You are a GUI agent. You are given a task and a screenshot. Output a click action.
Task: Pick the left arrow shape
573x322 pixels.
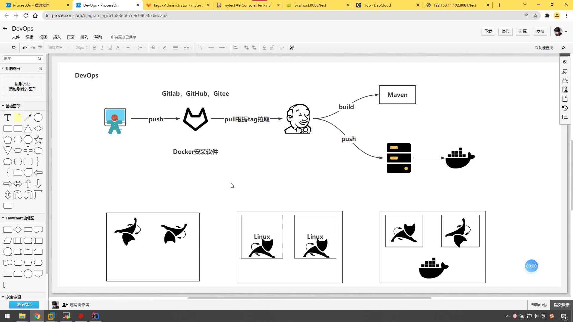point(38,173)
